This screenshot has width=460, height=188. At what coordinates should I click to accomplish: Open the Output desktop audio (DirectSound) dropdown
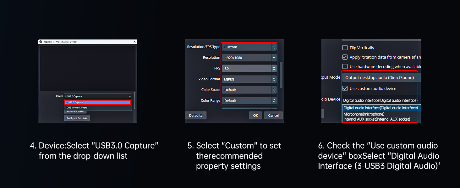coord(379,77)
